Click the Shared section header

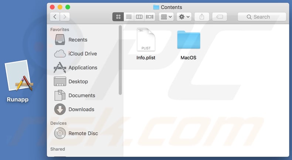click(x=58, y=149)
